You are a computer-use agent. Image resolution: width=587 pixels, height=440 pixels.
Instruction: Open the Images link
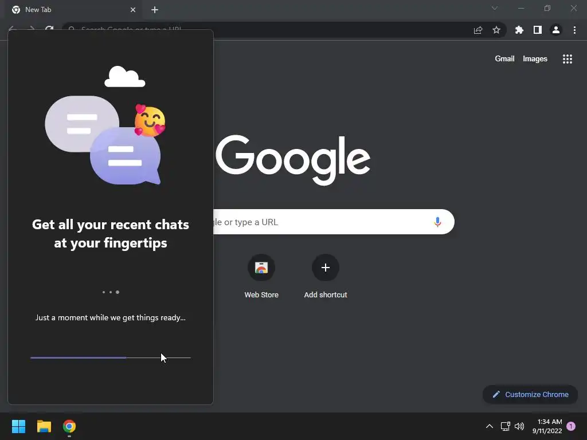[x=535, y=59]
